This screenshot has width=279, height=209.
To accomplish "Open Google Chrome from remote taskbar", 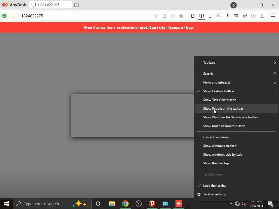I will [x=125, y=204].
